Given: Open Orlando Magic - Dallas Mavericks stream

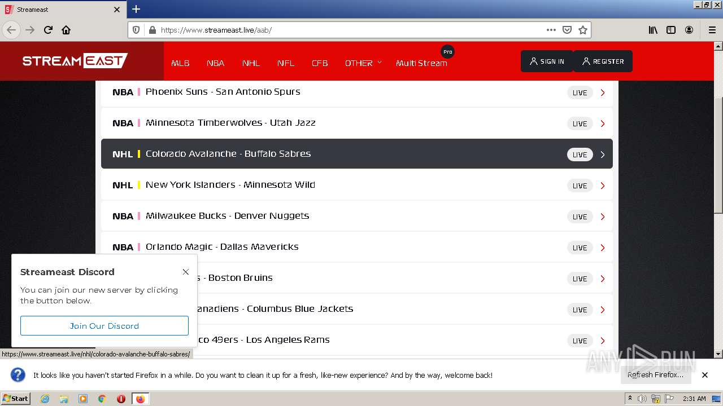Looking at the screenshot, I should pos(357,247).
